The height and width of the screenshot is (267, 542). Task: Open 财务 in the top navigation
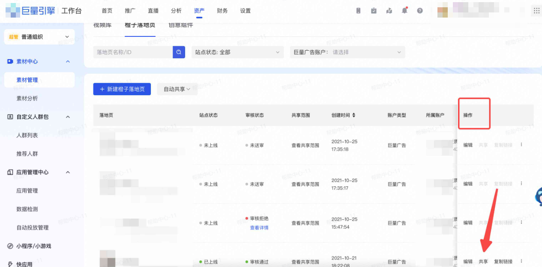tap(222, 11)
